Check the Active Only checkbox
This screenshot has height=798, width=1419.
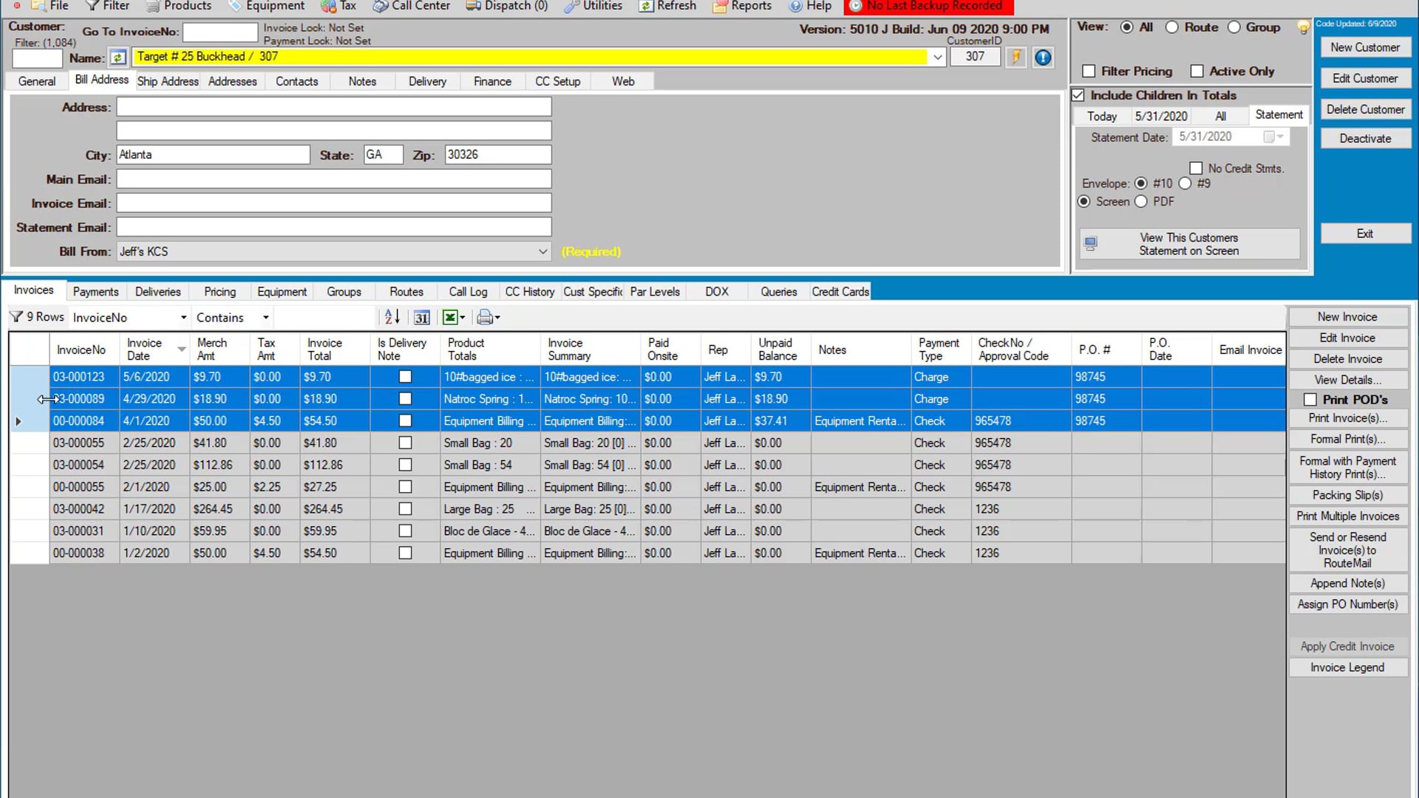[1197, 71]
